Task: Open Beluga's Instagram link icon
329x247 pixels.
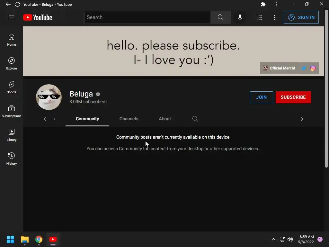Action: coord(313,68)
